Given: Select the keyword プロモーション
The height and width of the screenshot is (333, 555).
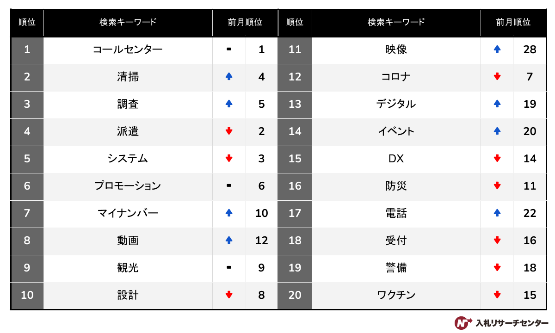Looking at the screenshot, I should click(x=128, y=186).
